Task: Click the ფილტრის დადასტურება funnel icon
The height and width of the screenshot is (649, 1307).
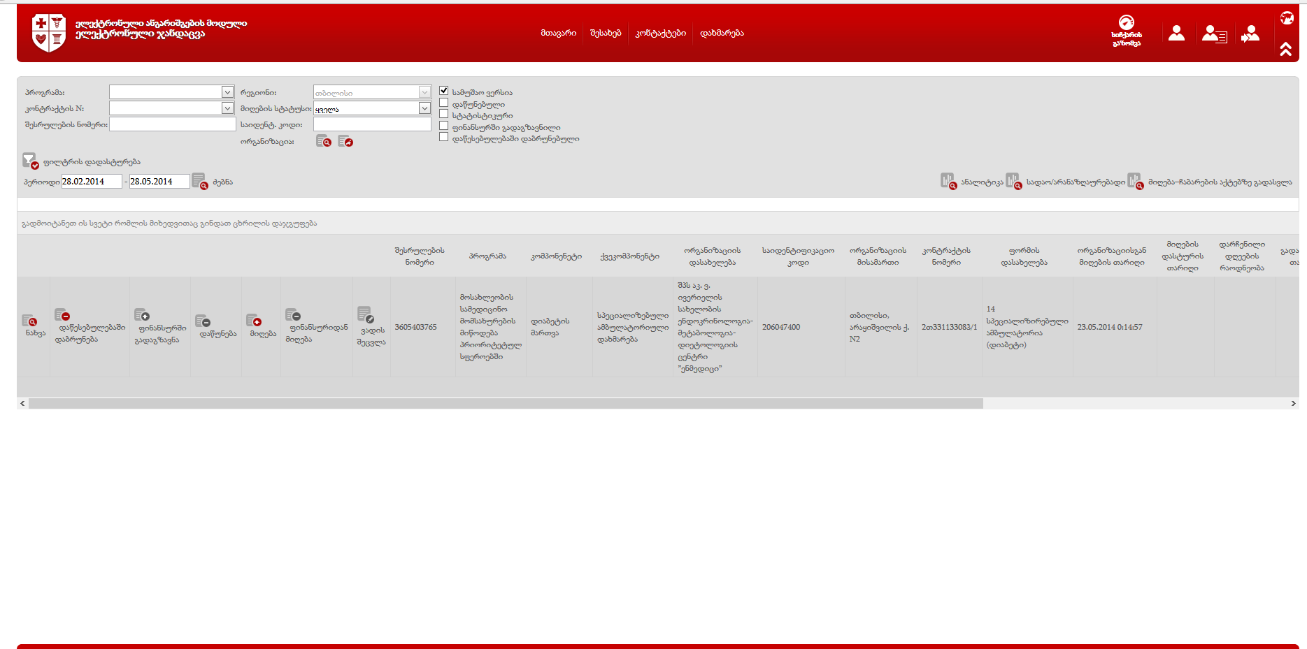Action: tap(29, 161)
